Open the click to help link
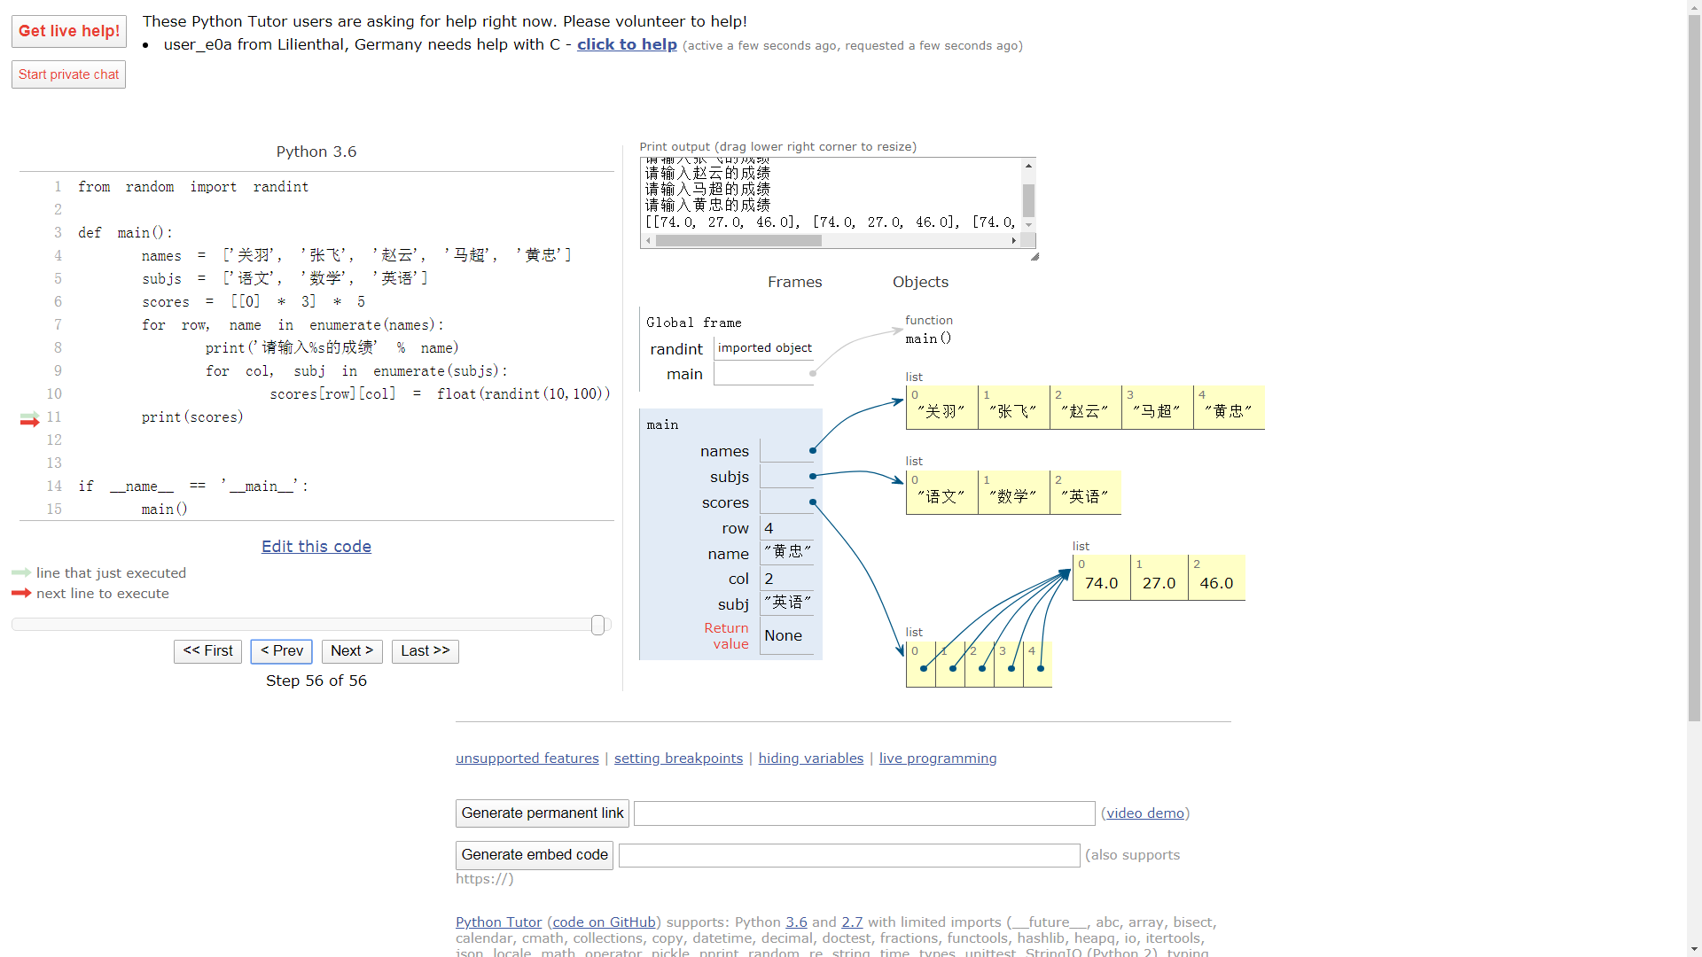Image resolution: width=1702 pixels, height=957 pixels. 627,44
